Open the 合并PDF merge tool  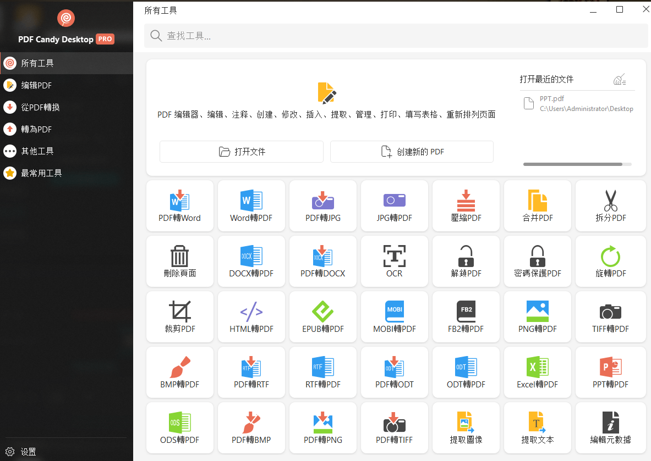coord(537,206)
